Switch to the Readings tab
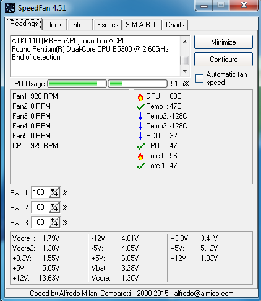This screenshot has width=261, height=301. [24, 24]
